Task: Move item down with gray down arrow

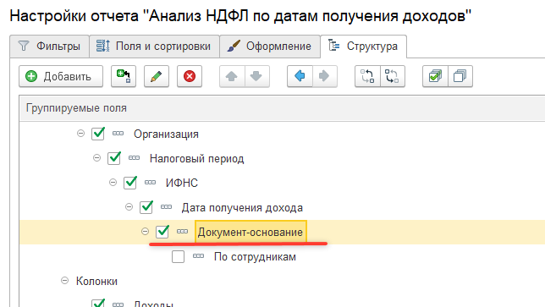Action: [x=256, y=76]
